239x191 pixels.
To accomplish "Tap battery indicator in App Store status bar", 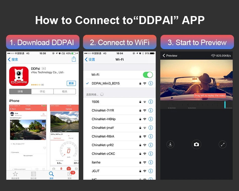I will click(x=72, y=53).
